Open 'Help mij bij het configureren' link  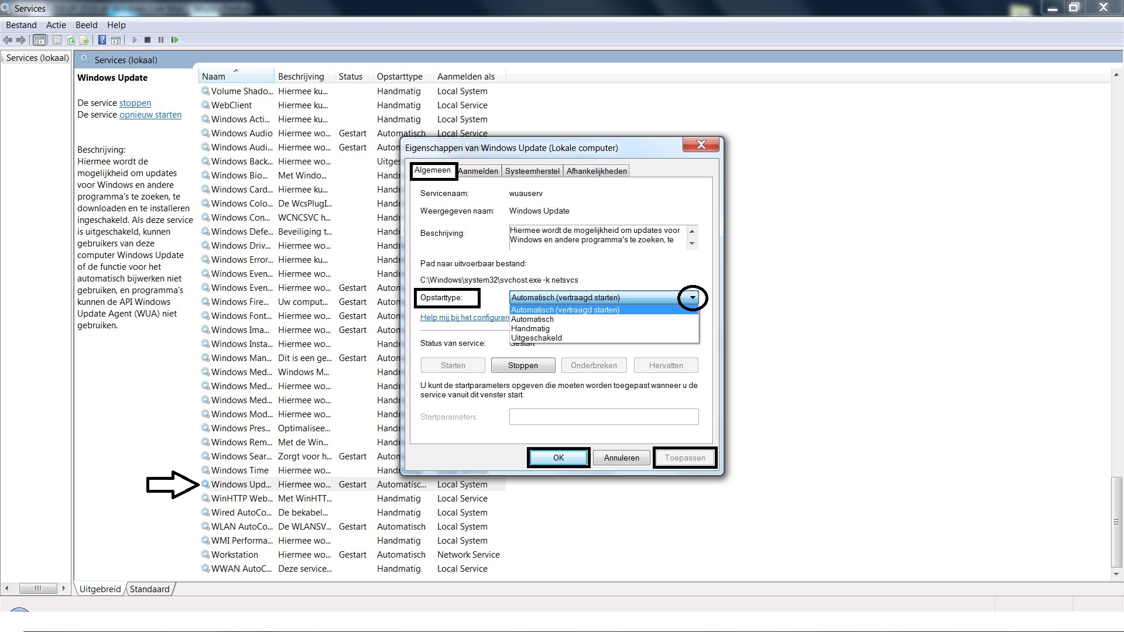465,318
